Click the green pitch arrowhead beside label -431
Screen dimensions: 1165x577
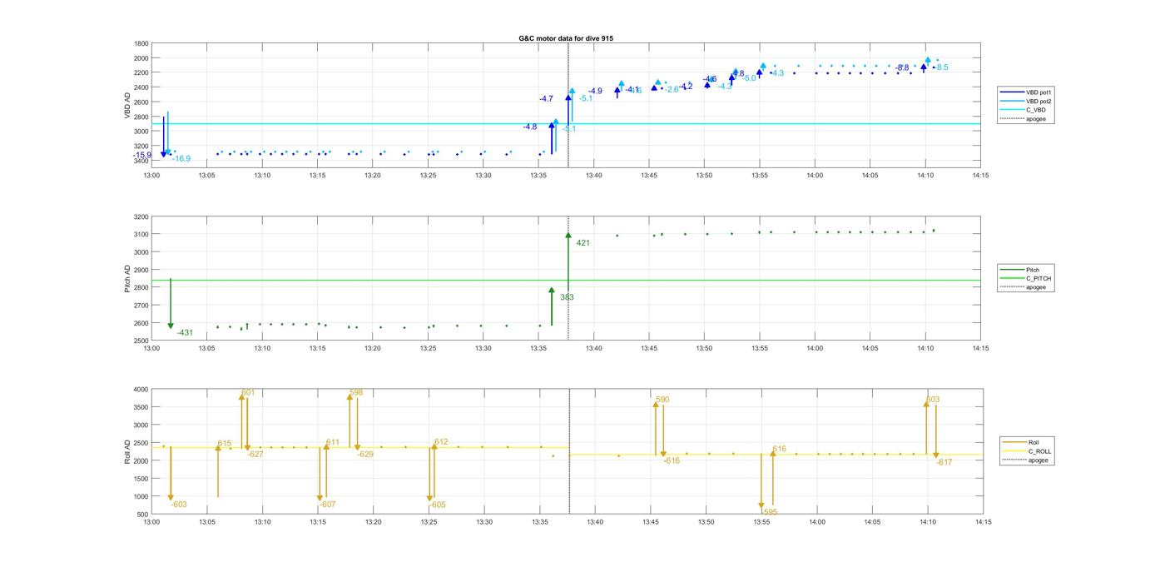tap(171, 326)
